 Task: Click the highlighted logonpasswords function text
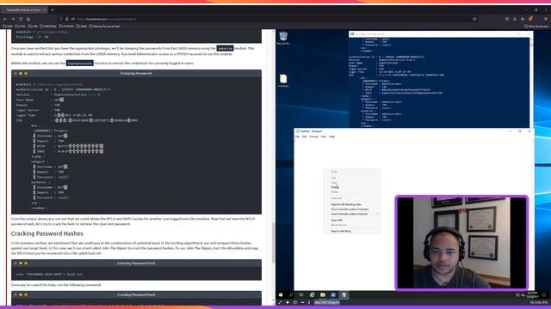pyautogui.click(x=80, y=63)
